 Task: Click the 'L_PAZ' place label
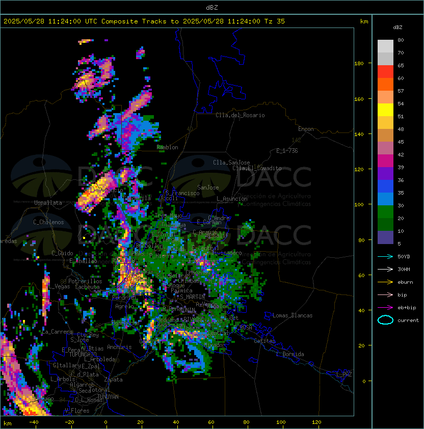(344, 374)
